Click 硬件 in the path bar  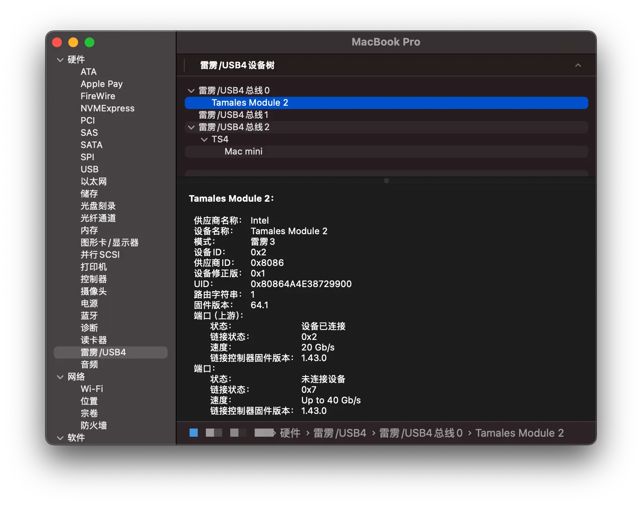click(290, 433)
